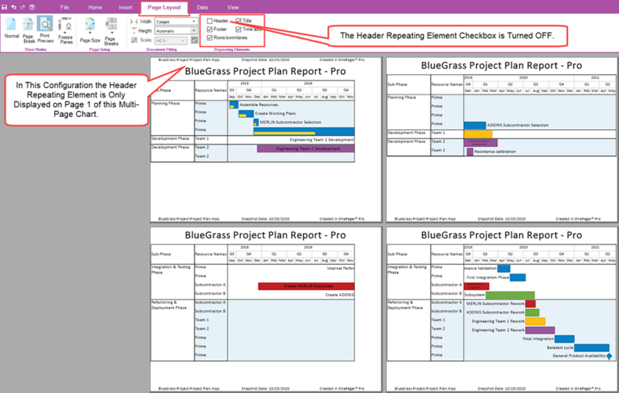Viewport: 619px width, 393px height.
Task: Click the Undo arrow icon
Action: point(14,7)
